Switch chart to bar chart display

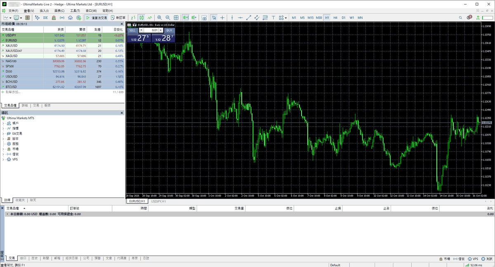coord(133,18)
